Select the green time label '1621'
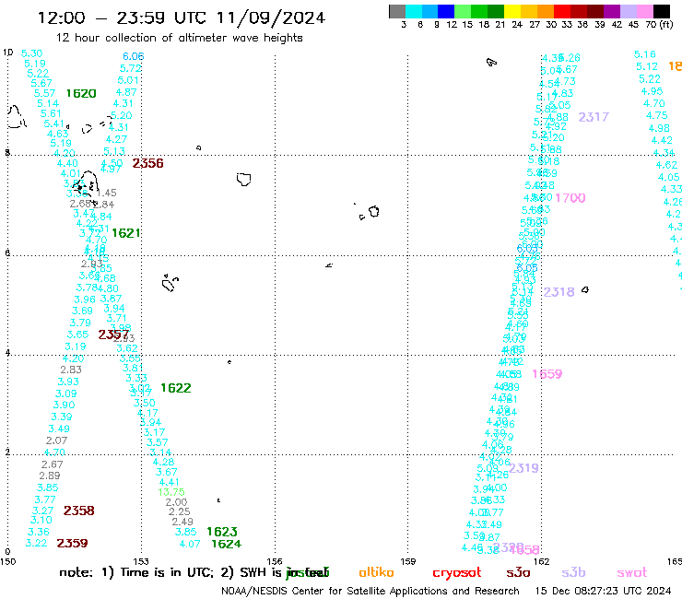This screenshot has width=682, height=599. 126,233
